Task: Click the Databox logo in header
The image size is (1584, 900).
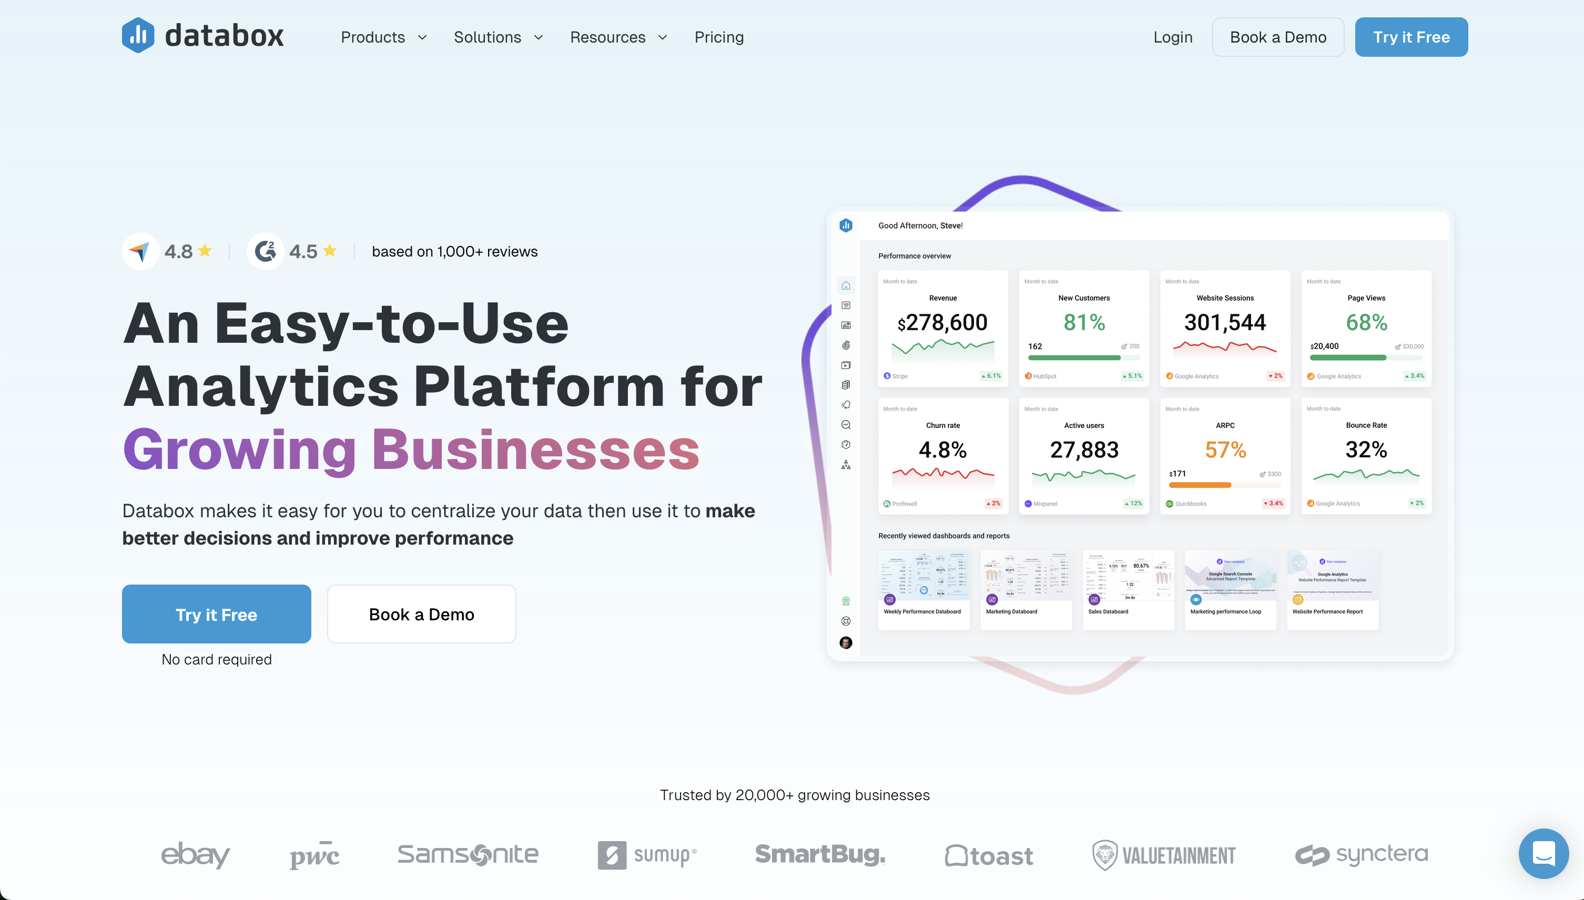Action: (203, 36)
